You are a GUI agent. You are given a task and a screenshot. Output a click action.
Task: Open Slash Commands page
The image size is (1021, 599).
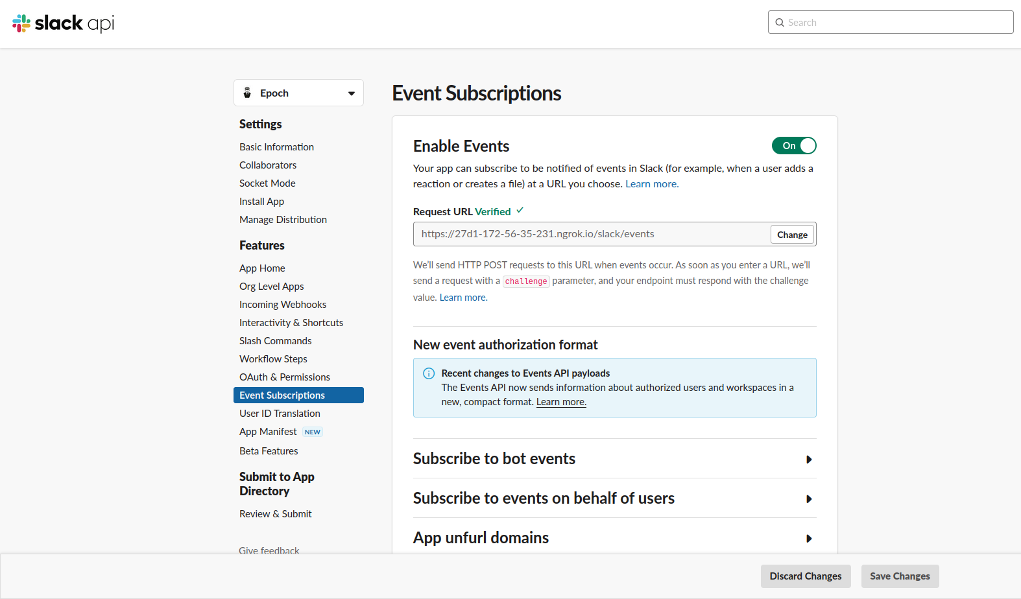(275, 341)
